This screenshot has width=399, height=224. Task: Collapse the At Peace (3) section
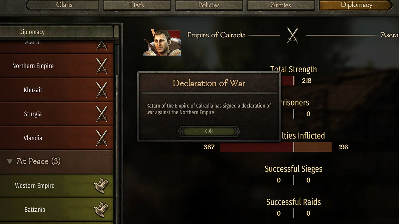coord(10,161)
